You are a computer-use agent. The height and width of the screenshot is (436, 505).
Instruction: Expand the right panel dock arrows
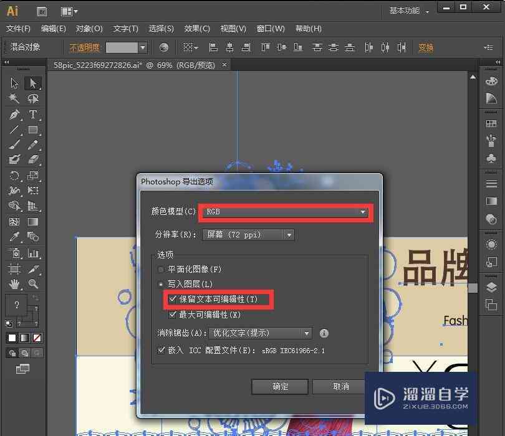pos(498,62)
